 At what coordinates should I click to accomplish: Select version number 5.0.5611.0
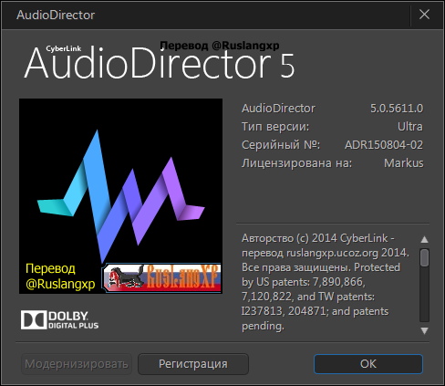click(397, 109)
